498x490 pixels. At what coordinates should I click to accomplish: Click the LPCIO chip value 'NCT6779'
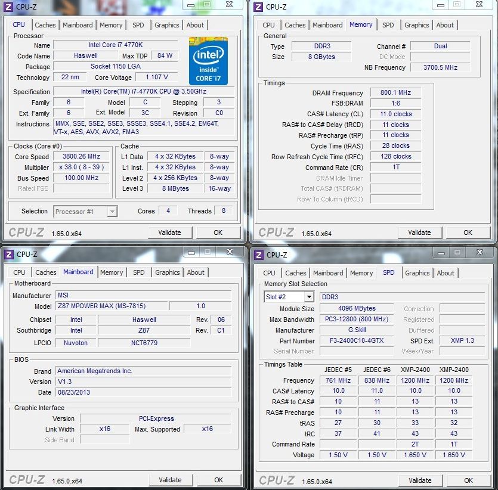[144, 343]
